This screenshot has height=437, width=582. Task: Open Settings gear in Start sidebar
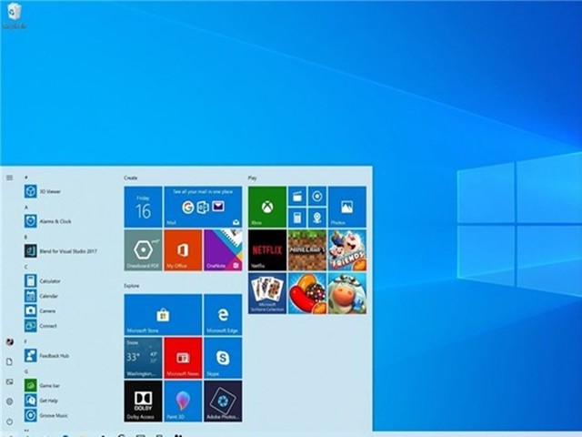pyautogui.click(x=10, y=401)
